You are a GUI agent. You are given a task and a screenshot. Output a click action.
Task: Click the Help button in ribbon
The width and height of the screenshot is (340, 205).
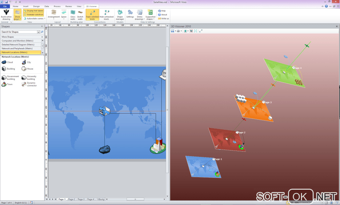pyautogui.click(x=162, y=11)
